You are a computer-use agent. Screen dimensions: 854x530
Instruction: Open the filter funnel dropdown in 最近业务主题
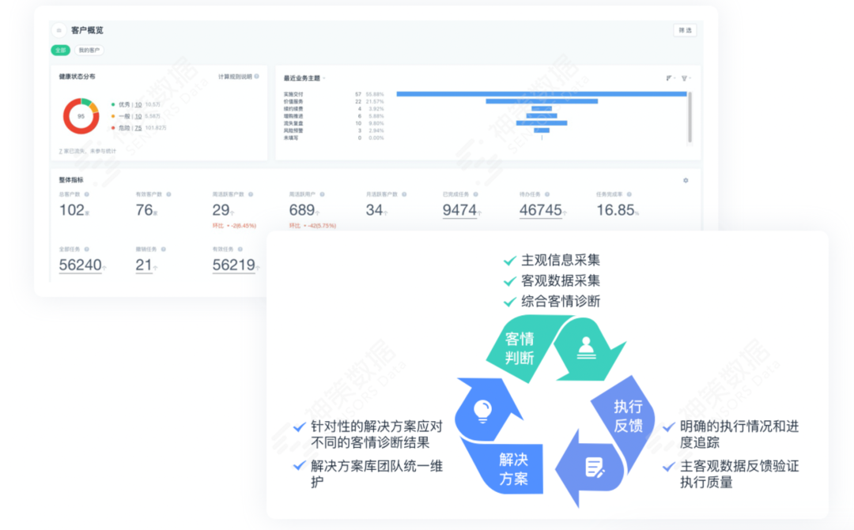click(x=685, y=77)
